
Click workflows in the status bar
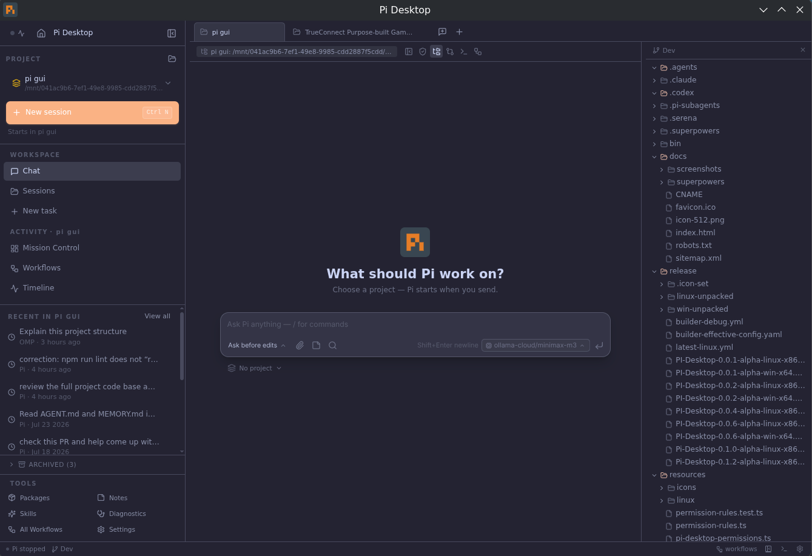pos(737,549)
